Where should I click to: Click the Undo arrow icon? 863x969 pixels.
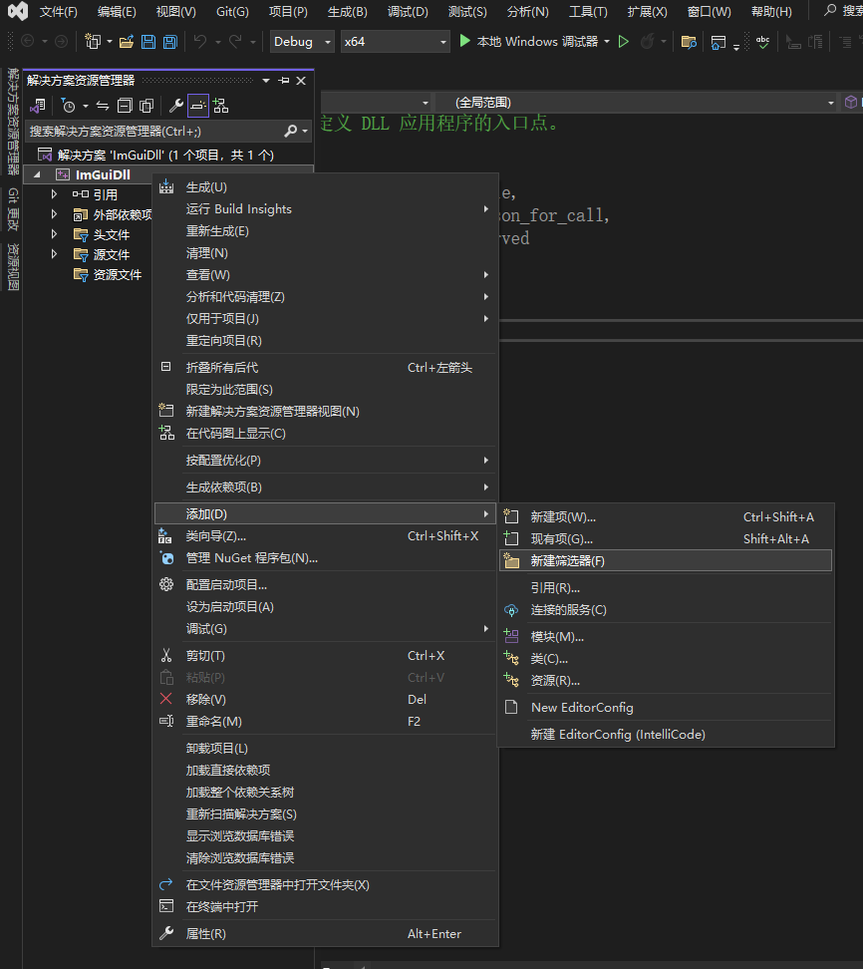pyautogui.click(x=200, y=42)
